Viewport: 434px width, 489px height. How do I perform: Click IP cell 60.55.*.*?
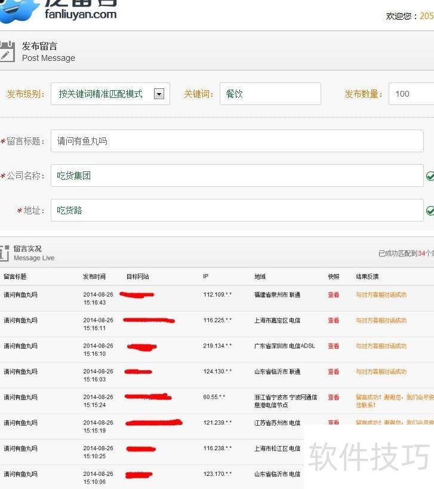point(214,397)
